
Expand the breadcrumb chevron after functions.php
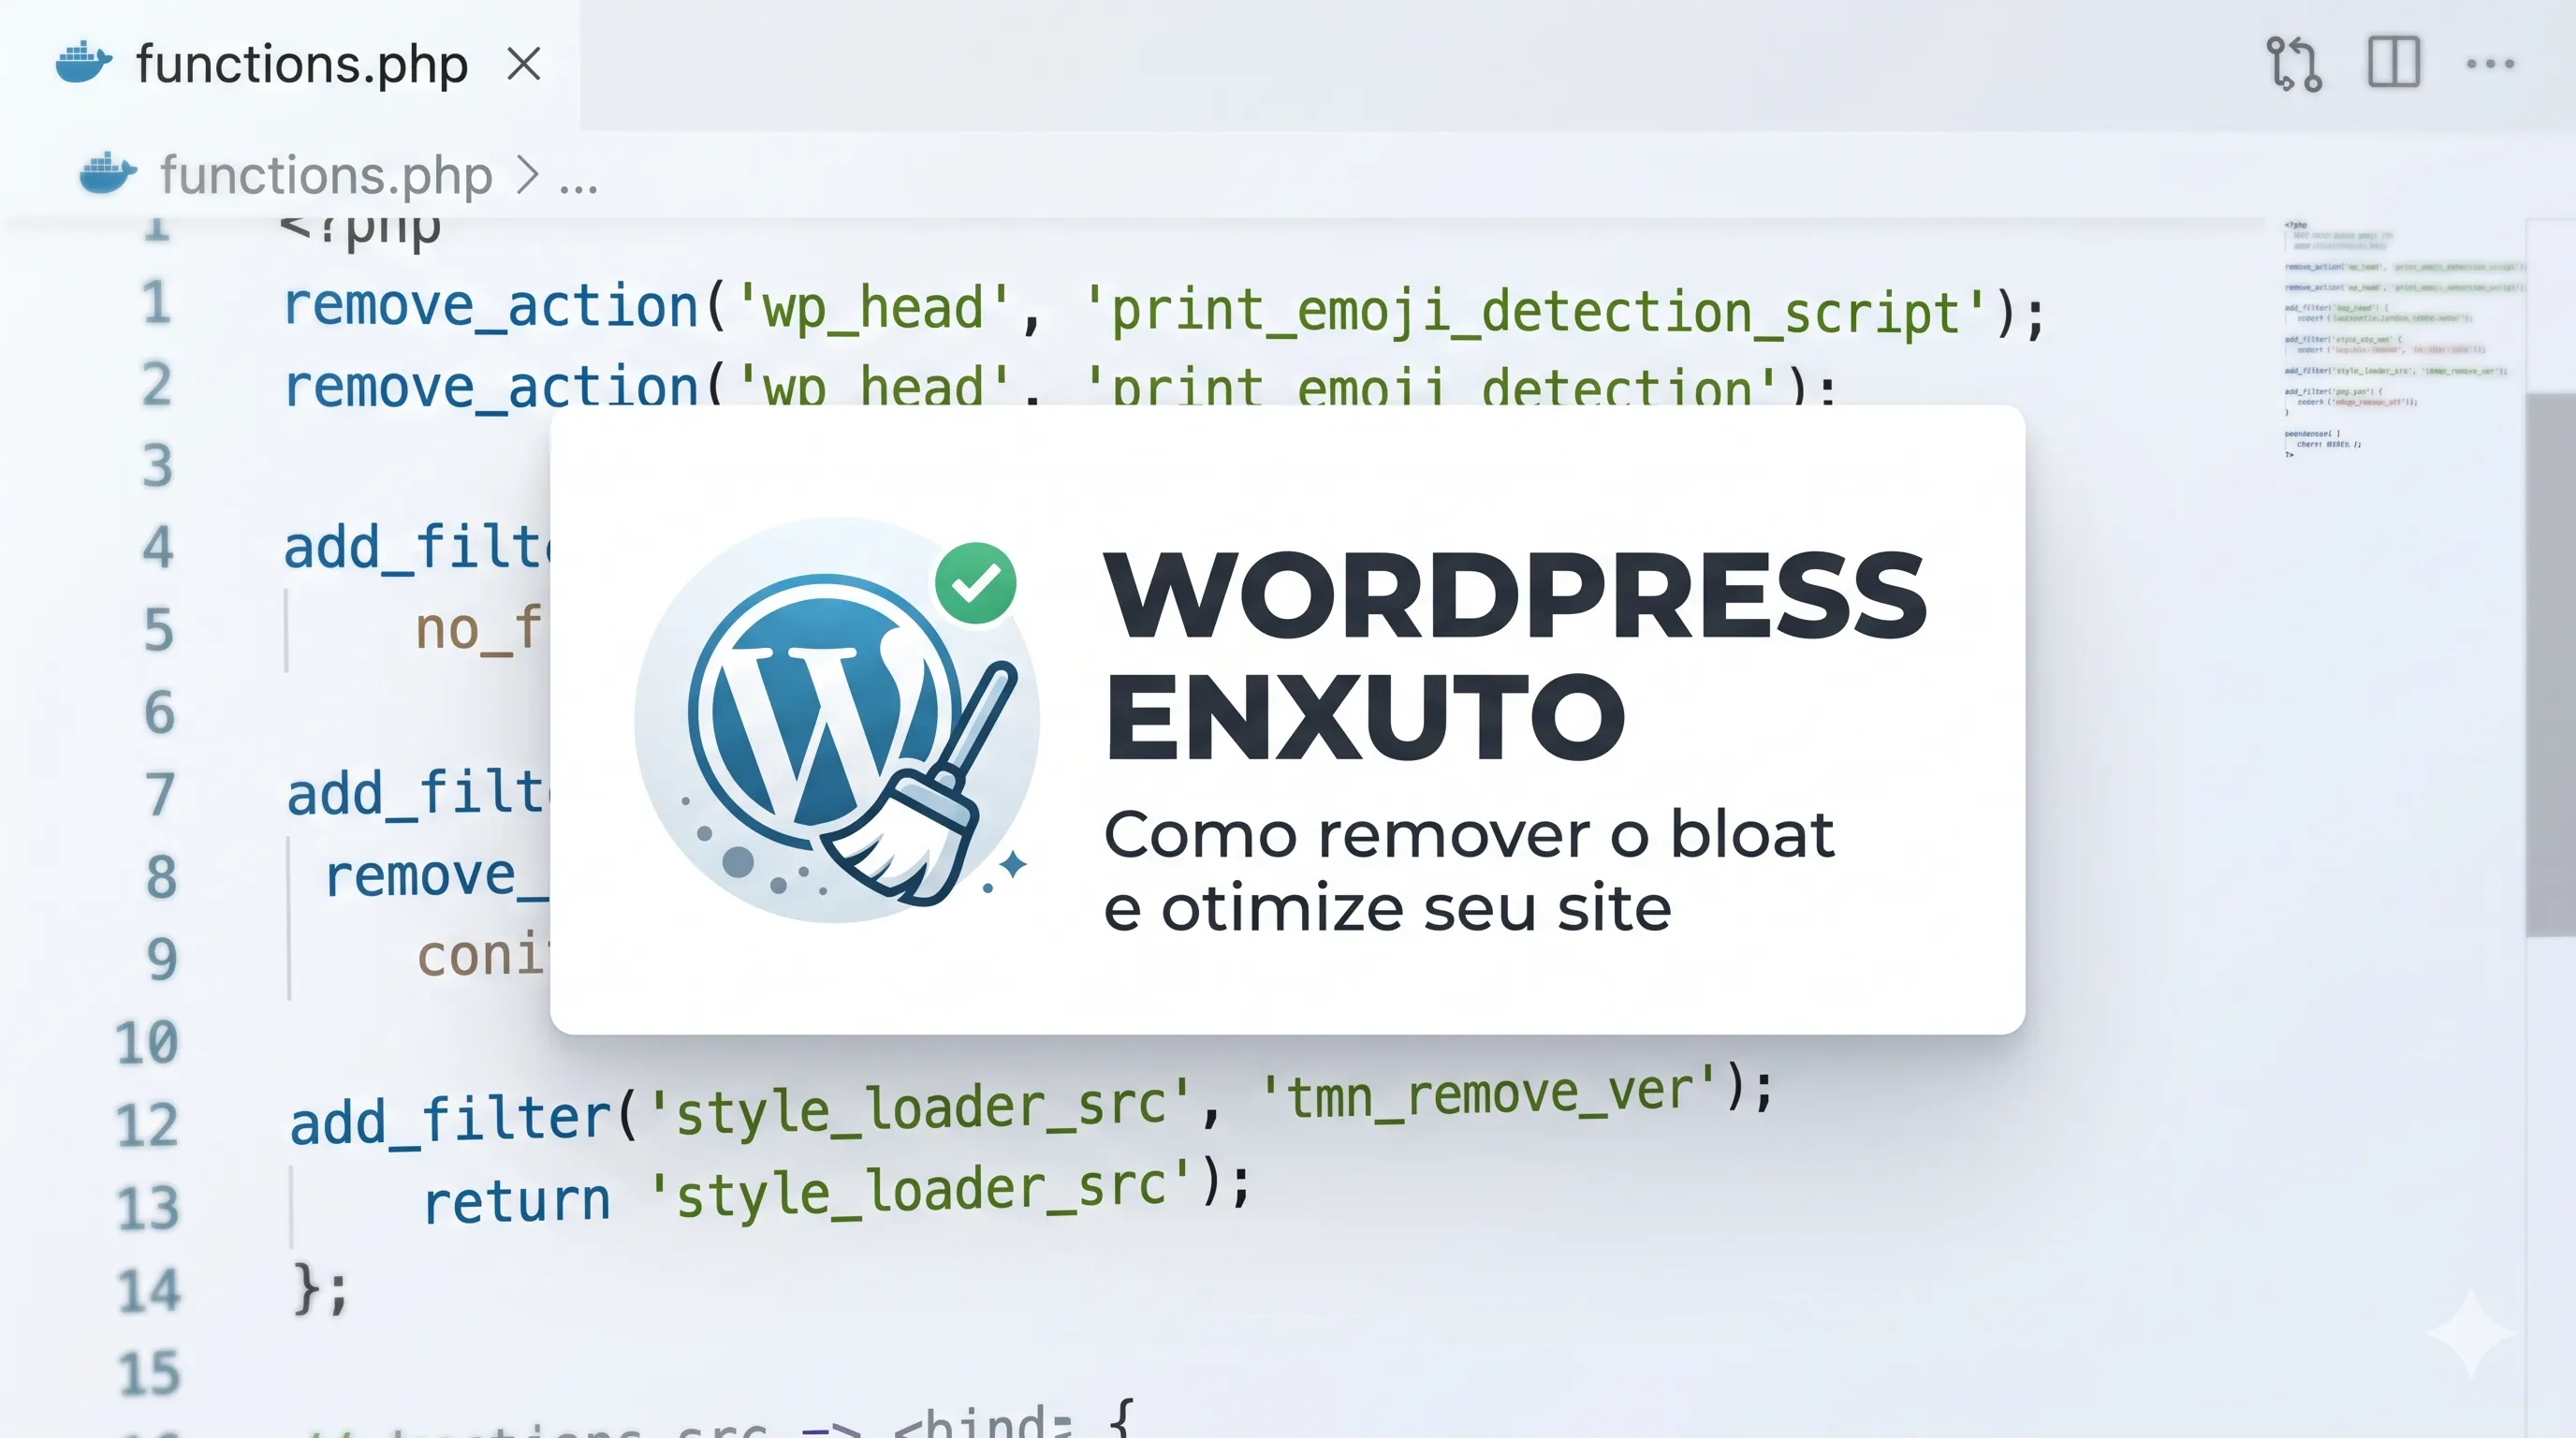[527, 176]
